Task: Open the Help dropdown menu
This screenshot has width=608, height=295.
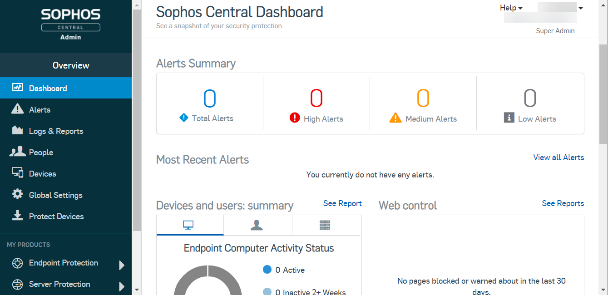Action: pyautogui.click(x=511, y=8)
